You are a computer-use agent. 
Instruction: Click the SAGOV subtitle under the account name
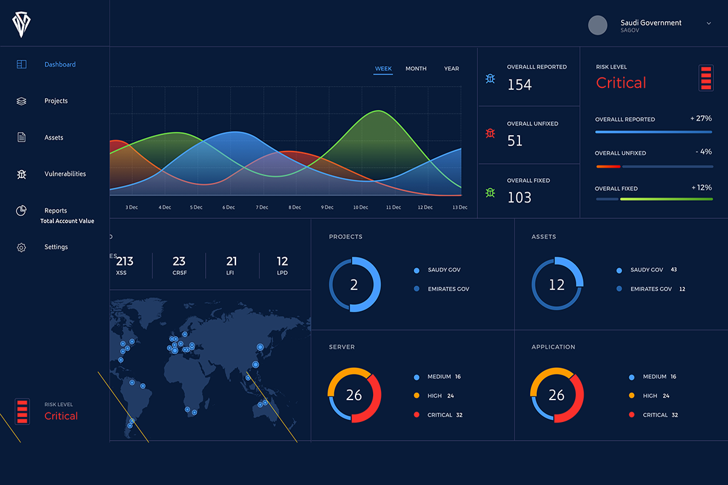pyautogui.click(x=630, y=30)
